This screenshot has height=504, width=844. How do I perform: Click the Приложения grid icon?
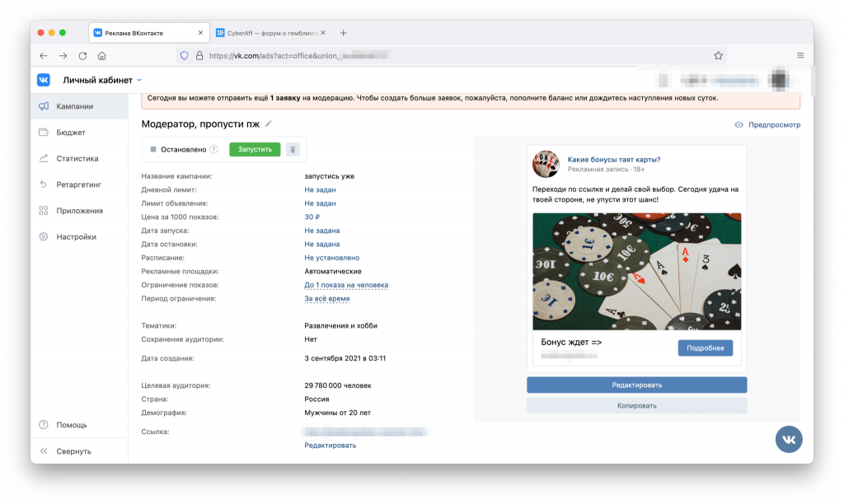coord(44,210)
